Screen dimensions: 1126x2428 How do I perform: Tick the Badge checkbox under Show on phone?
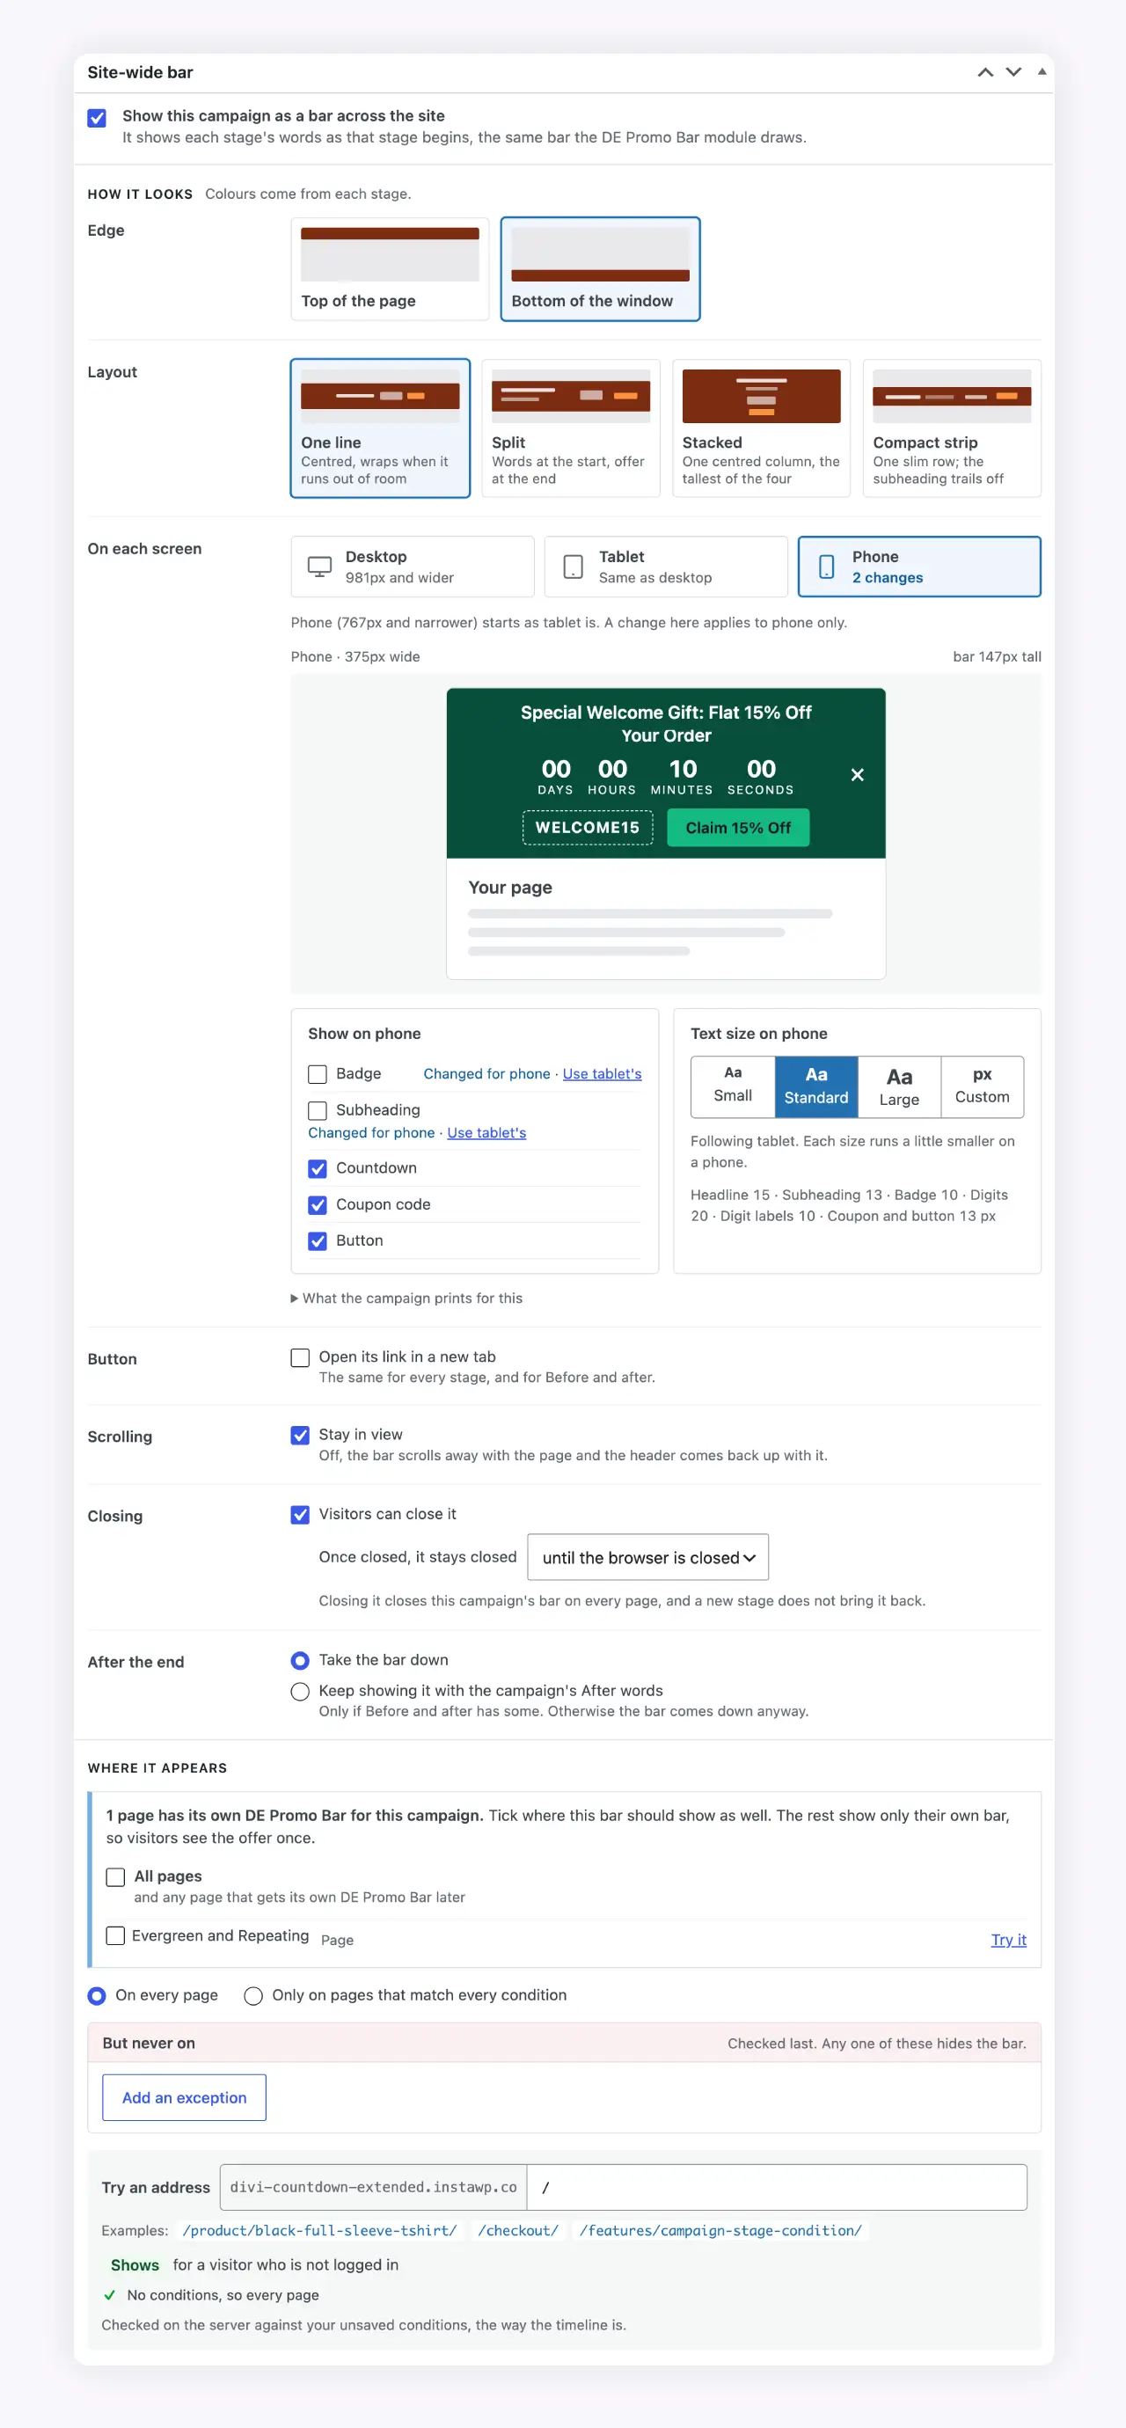[x=318, y=1074]
